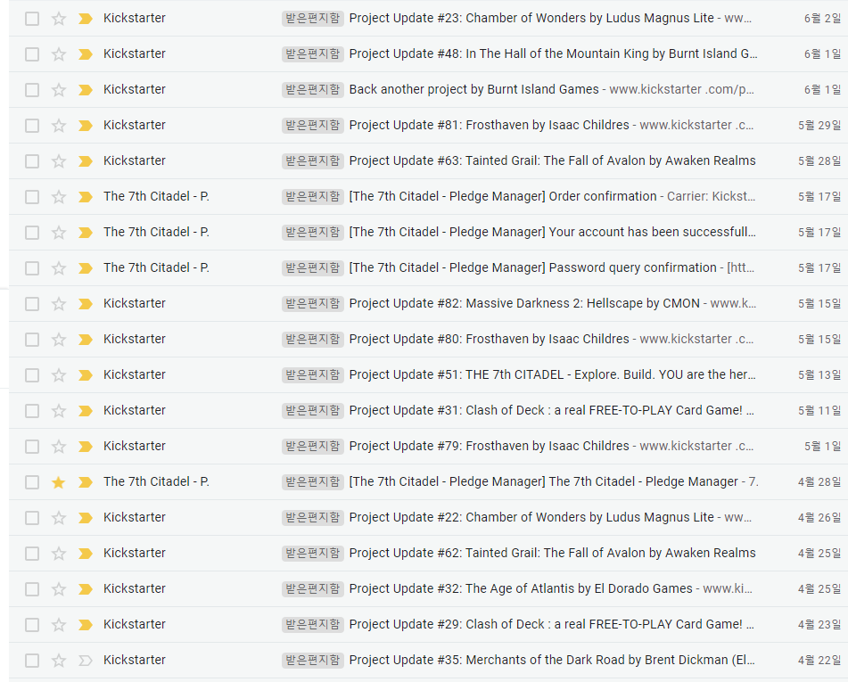Click 받은편지함 label on Project Update #80 Frosthaven row

313,340
